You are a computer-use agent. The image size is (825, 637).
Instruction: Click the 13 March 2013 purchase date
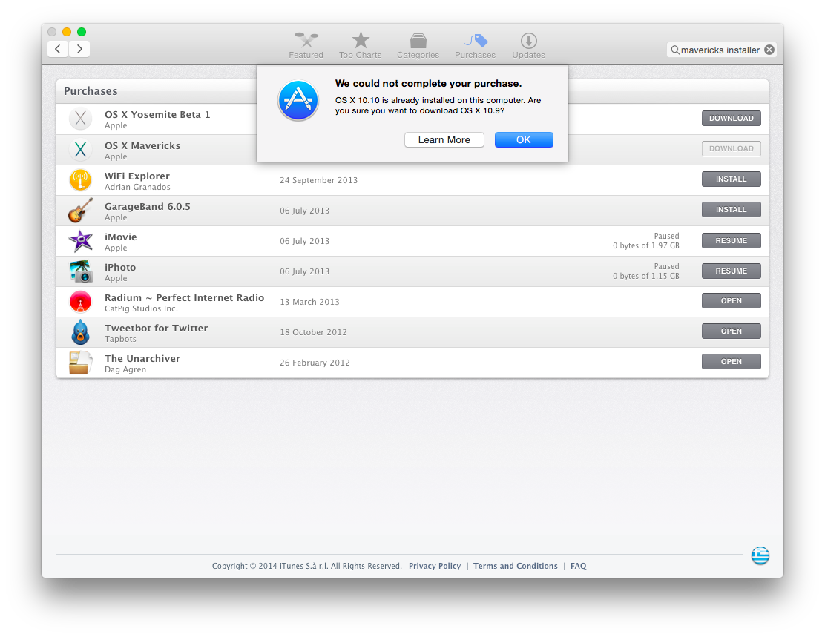[309, 302]
